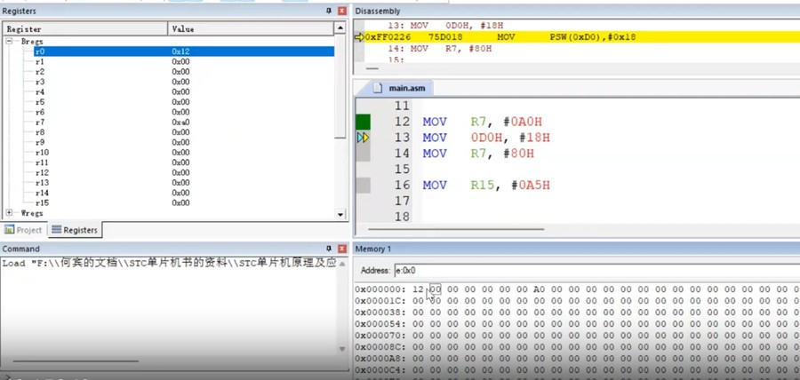Close the Command panel
The width and height of the screenshot is (800, 380).
coord(342,248)
